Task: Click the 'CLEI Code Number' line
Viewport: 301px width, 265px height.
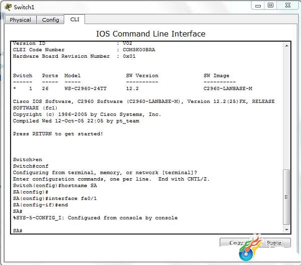Action: [x=84, y=50]
